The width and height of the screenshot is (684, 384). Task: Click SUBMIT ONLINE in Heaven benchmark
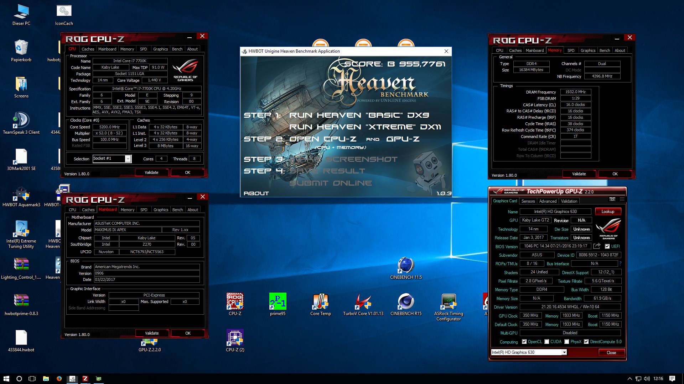coord(331,183)
